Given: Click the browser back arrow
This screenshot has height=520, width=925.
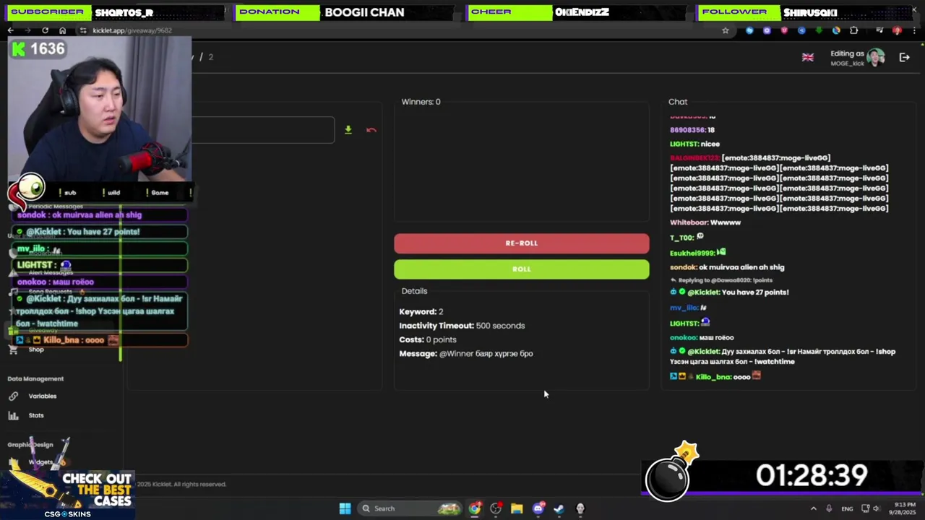Looking at the screenshot, I should pyautogui.click(x=10, y=30).
